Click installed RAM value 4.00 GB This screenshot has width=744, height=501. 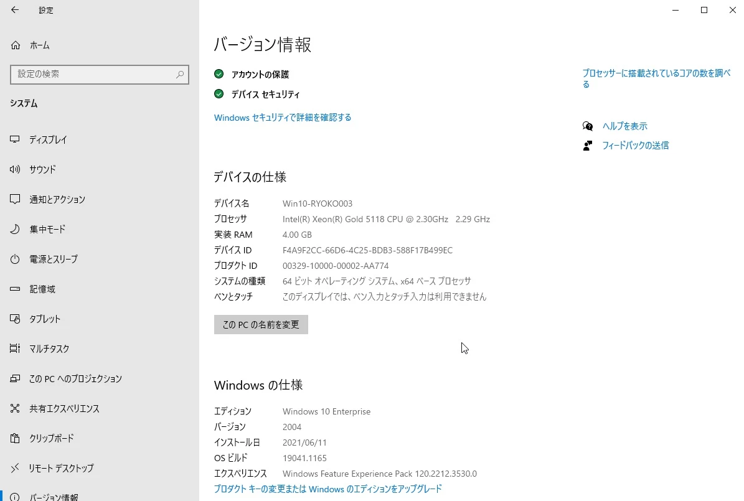[297, 235]
